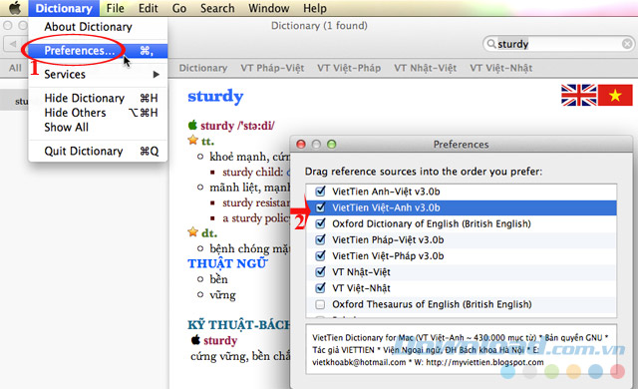The width and height of the screenshot is (638, 389).
Task: Toggle Oxford Dictionary of English checkbox
Action: click(x=321, y=223)
